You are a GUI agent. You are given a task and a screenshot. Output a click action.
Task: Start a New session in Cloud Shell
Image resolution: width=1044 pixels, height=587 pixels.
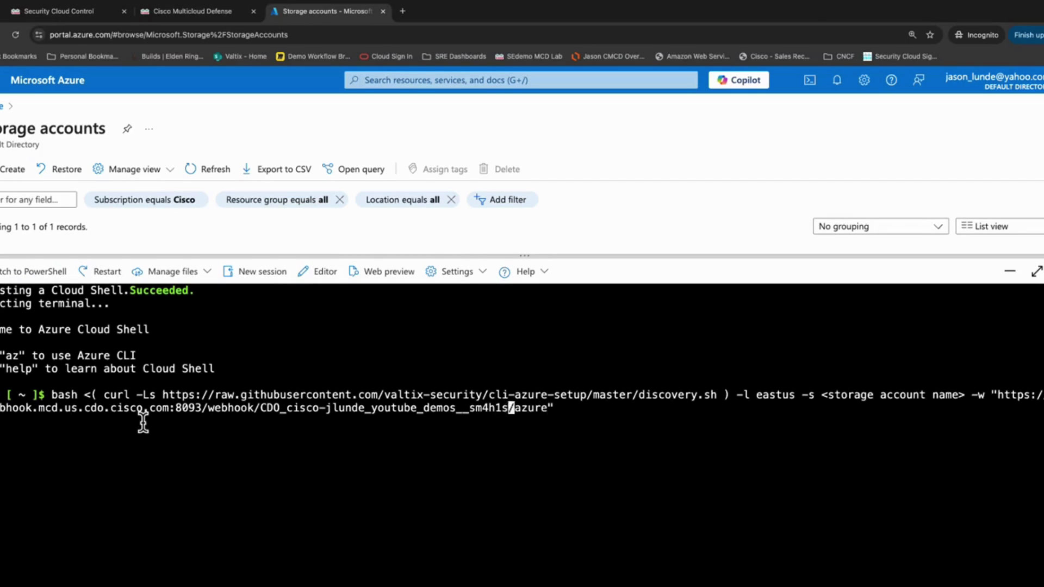[254, 271]
